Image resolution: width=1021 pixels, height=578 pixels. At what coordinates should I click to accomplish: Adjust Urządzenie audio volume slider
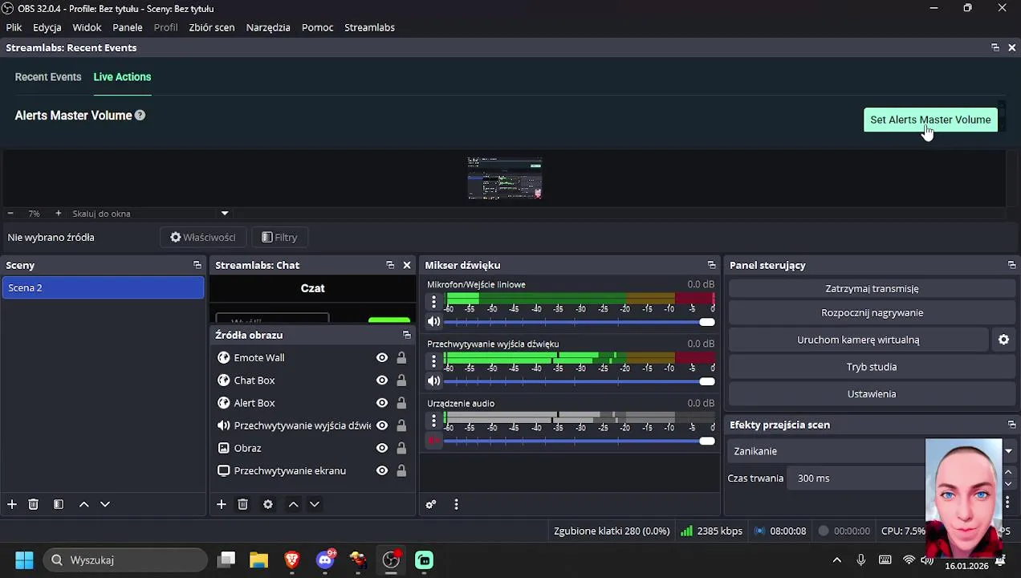point(579,441)
